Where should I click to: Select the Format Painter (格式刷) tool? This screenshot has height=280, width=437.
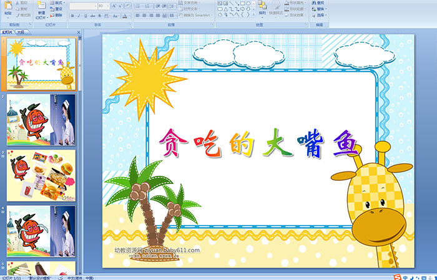[23, 15]
